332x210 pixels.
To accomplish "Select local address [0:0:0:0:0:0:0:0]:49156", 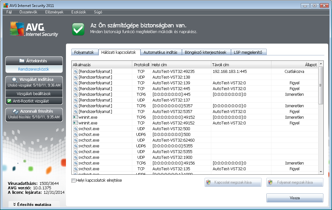I will coord(174,163).
